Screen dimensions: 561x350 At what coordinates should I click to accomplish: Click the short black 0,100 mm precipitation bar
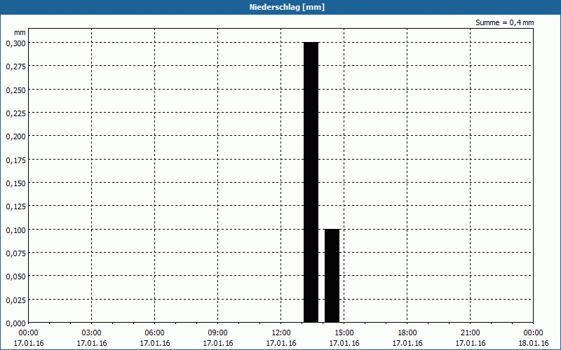332,276
